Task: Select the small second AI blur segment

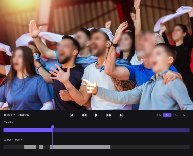Action: [41, 147]
